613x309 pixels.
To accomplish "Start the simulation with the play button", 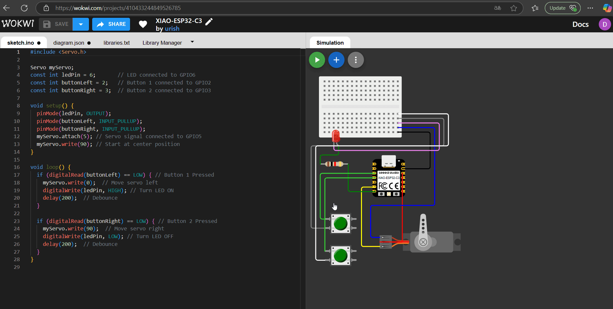I will click(x=317, y=60).
